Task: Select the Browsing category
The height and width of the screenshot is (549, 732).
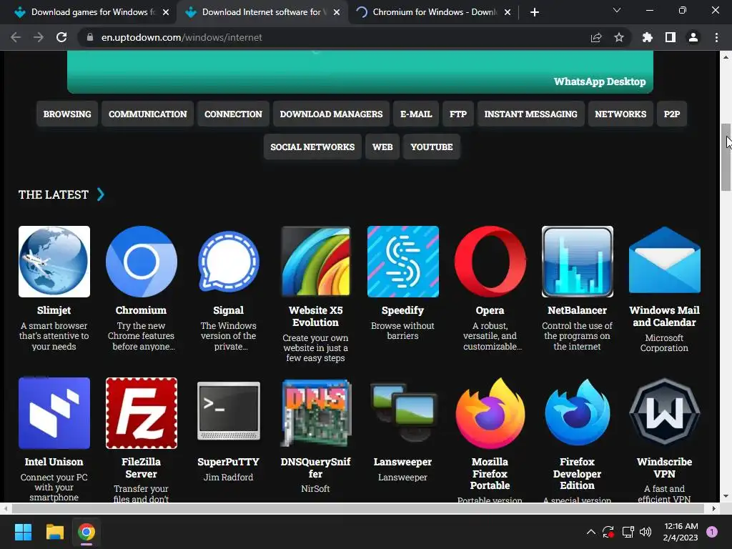Action: point(67,114)
